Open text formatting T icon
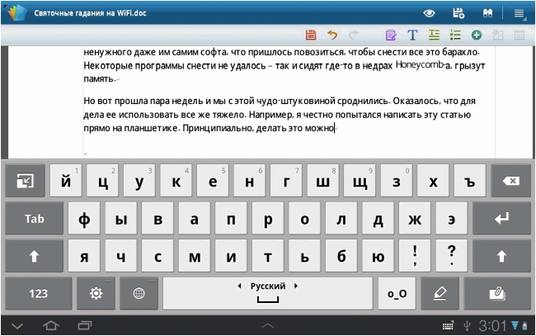 (x=412, y=35)
